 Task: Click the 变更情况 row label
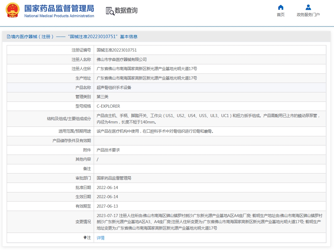83,222
